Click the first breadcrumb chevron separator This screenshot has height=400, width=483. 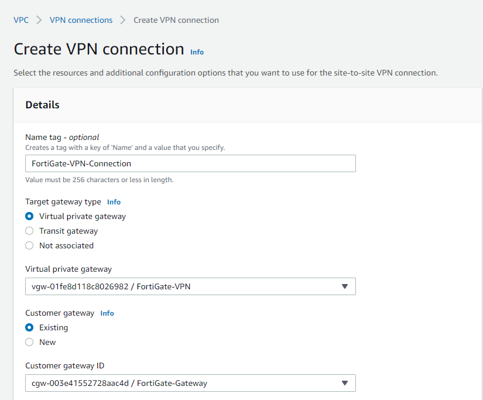tap(39, 20)
